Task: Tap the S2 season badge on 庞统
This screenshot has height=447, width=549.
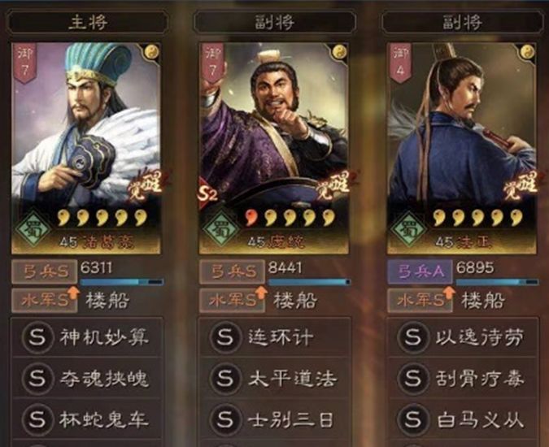Action: (207, 193)
